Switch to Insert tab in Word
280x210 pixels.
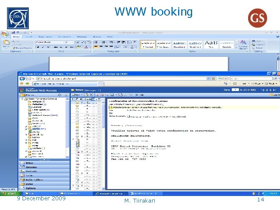pyautogui.click(x=29, y=37)
